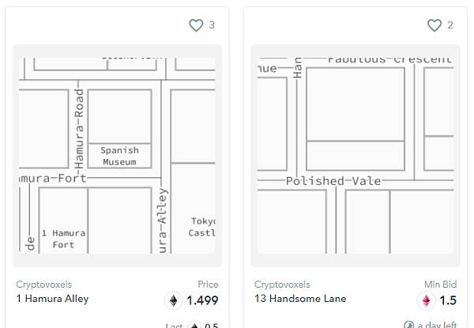Open the 1 Hamura Alley map thumbnail
Screen dimensions: 474x328
[x=117, y=156]
